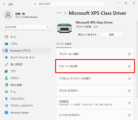Image resolution: width=138 pixels, height=120 pixels.
Task: Click the アカウント person icon
Action: pyautogui.click(x=6, y=78)
